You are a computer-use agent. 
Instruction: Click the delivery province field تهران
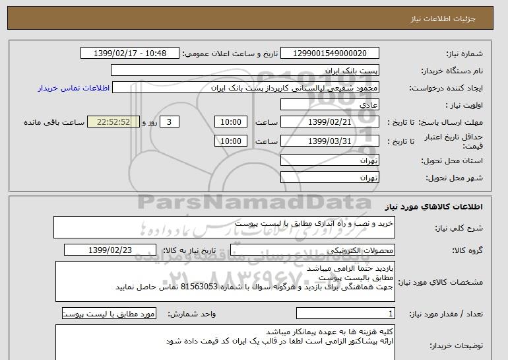pos(329,161)
